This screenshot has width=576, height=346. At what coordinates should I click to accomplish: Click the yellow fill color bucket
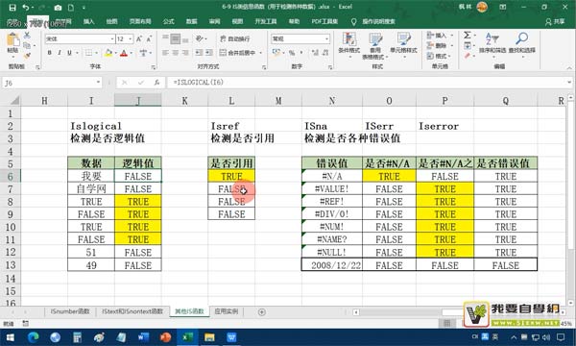coord(108,53)
